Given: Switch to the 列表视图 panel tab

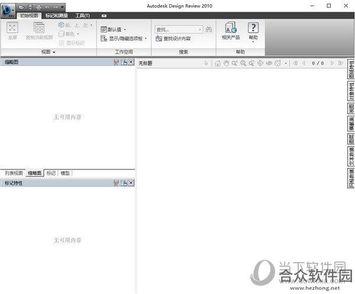Looking at the screenshot, I should pos(14,173).
